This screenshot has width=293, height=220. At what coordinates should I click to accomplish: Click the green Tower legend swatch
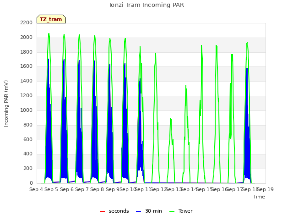(x=172, y=212)
